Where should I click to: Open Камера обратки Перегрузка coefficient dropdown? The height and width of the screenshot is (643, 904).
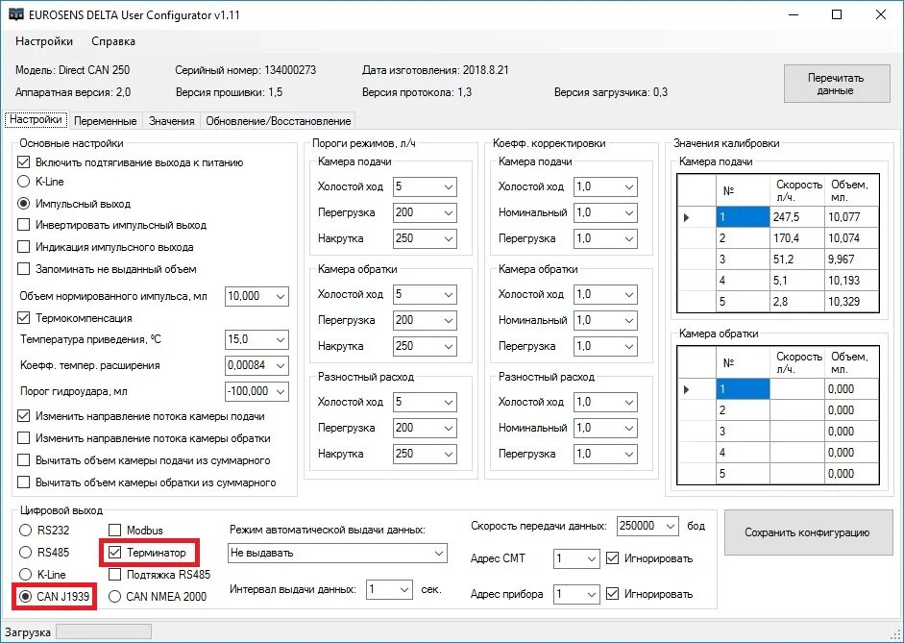pyautogui.click(x=629, y=347)
